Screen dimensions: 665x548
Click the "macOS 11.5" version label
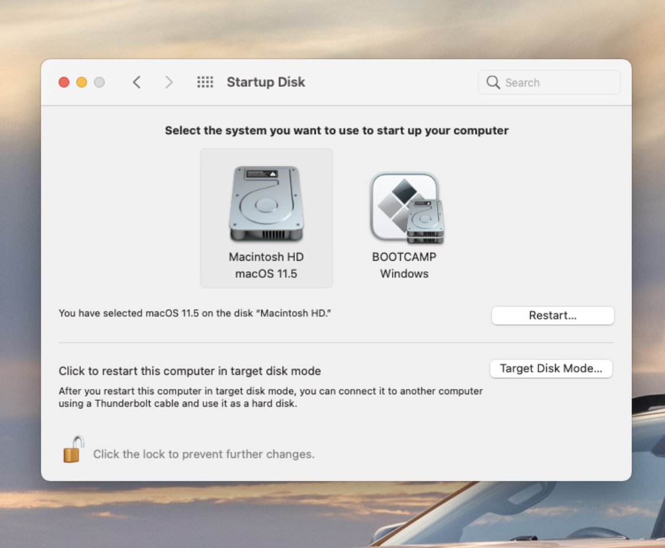point(267,274)
